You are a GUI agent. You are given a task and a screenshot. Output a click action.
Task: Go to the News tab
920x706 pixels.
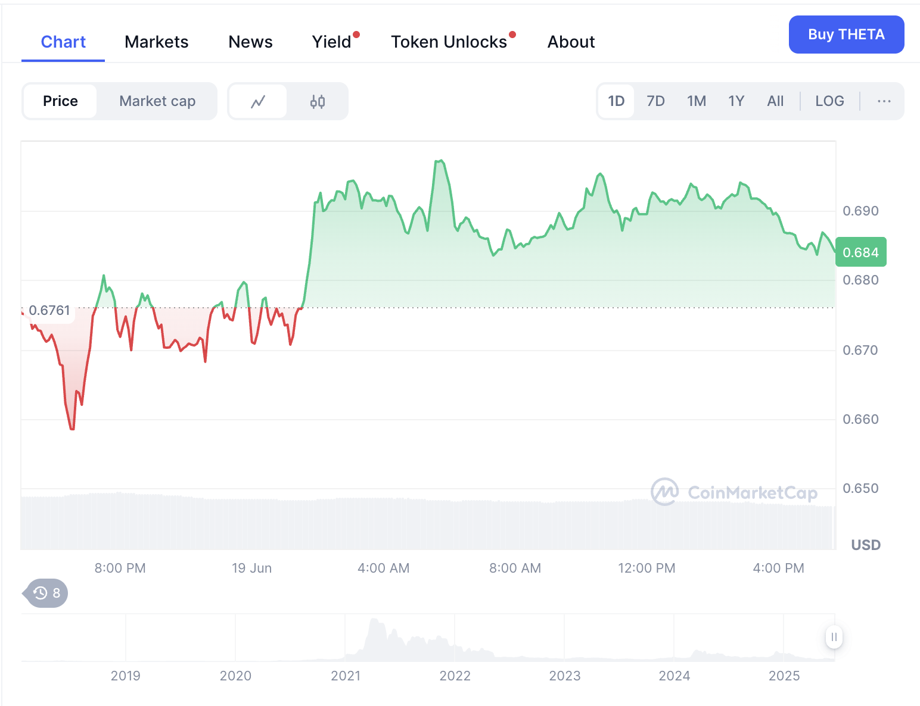click(x=250, y=42)
